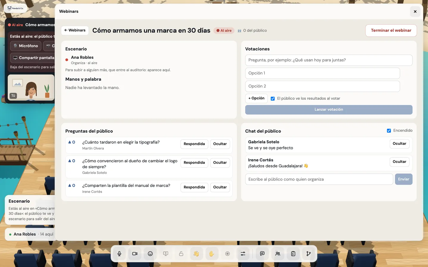Mark the typography question as Respondida
The width and height of the screenshot is (428, 267).
[x=194, y=144]
